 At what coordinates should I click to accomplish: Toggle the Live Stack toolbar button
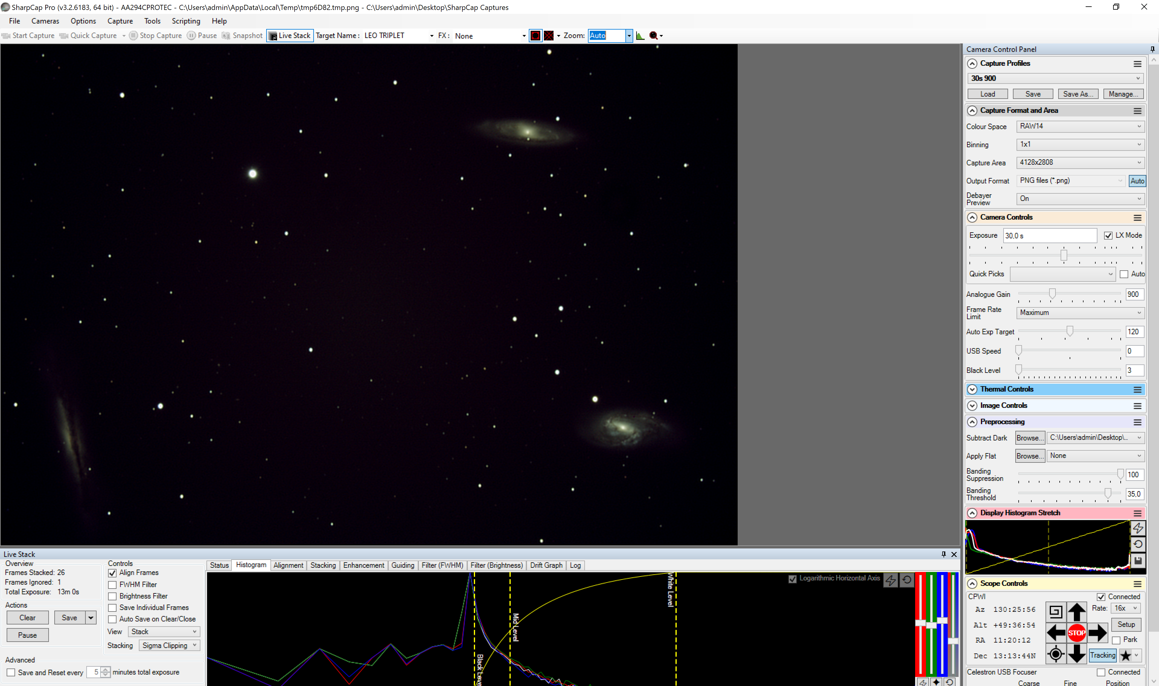[290, 36]
